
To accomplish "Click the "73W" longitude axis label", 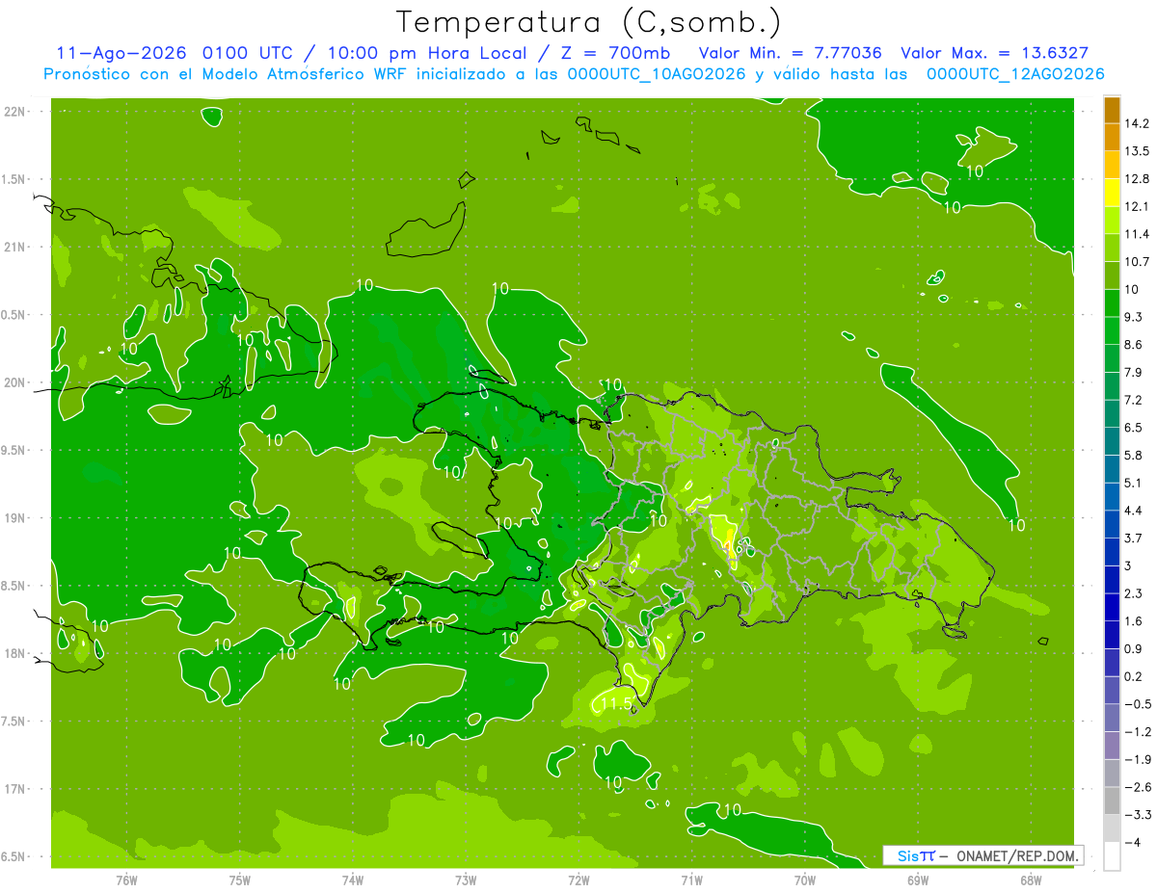I will [x=466, y=880].
